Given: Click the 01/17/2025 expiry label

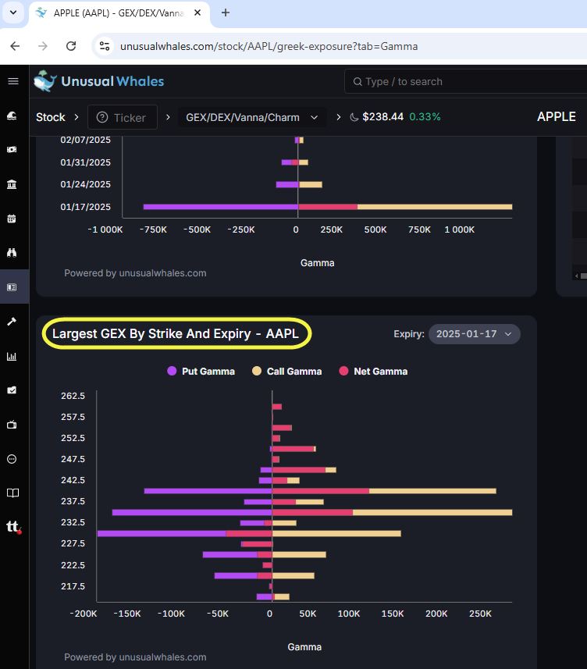Looking at the screenshot, I should click(x=85, y=207).
